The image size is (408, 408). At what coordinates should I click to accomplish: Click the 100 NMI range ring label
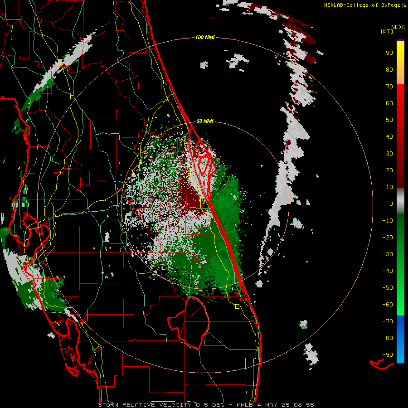(x=205, y=38)
